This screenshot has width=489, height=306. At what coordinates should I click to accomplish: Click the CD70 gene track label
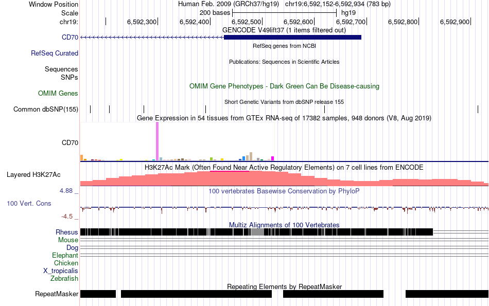pyautogui.click(x=70, y=38)
